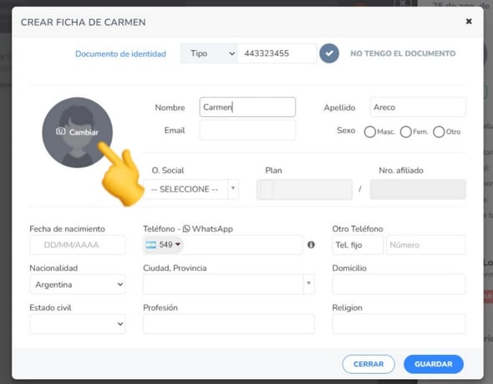Confirm document number with checkmark icon

click(x=329, y=54)
